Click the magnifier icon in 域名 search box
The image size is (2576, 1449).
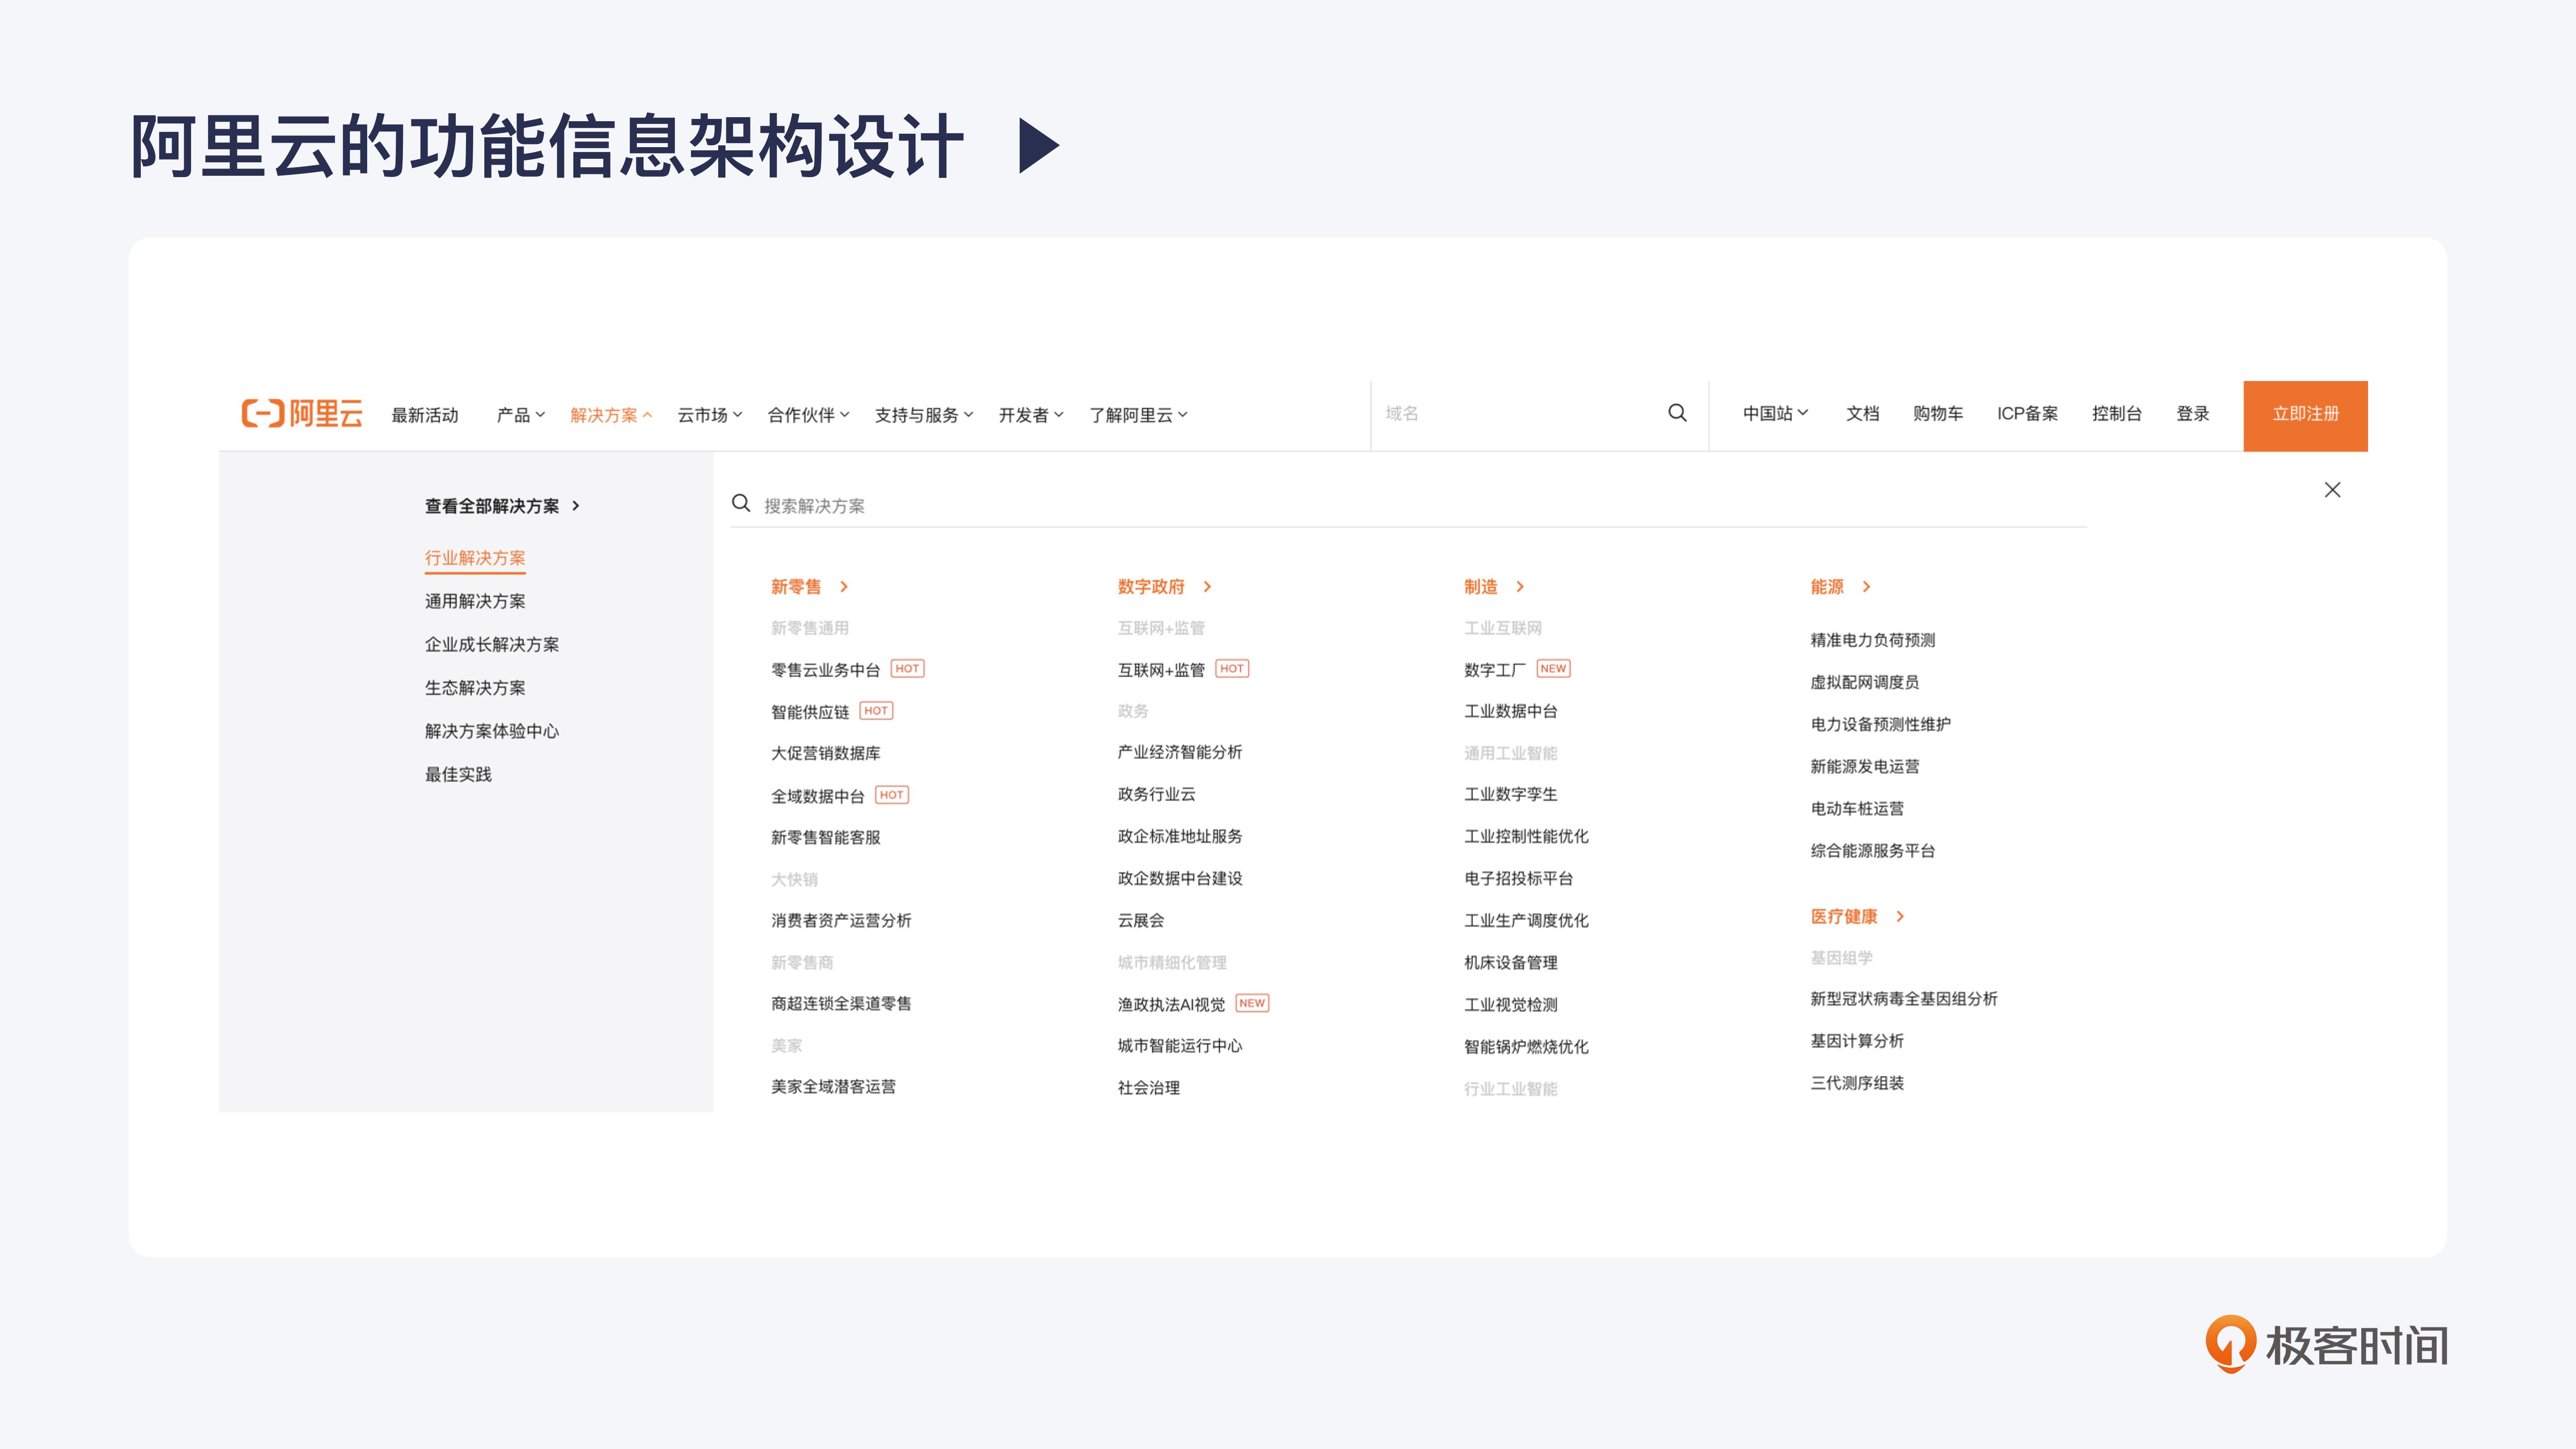pos(1677,413)
